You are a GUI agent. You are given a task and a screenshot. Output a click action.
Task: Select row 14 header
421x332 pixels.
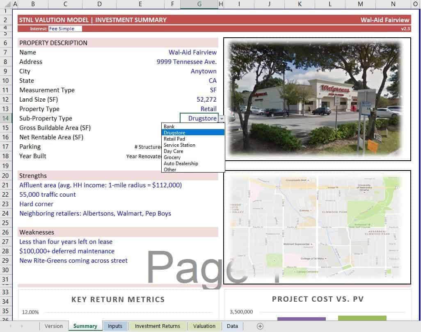click(x=5, y=118)
